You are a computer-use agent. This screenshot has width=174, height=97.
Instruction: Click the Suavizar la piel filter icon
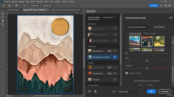tap(90, 29)
